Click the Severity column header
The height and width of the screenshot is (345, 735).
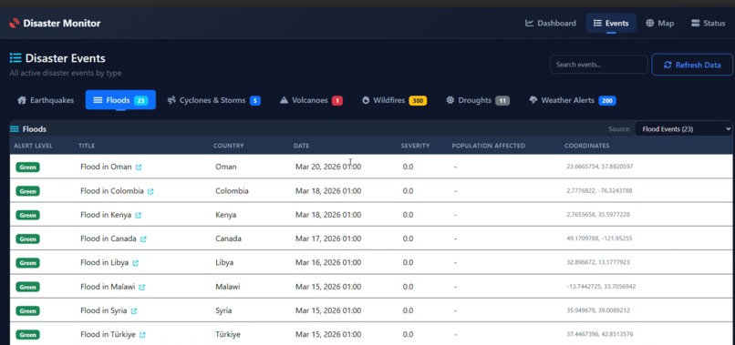click(x=415, y=146)
